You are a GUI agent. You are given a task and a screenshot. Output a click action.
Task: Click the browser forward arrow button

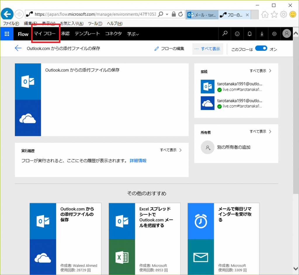19,14
